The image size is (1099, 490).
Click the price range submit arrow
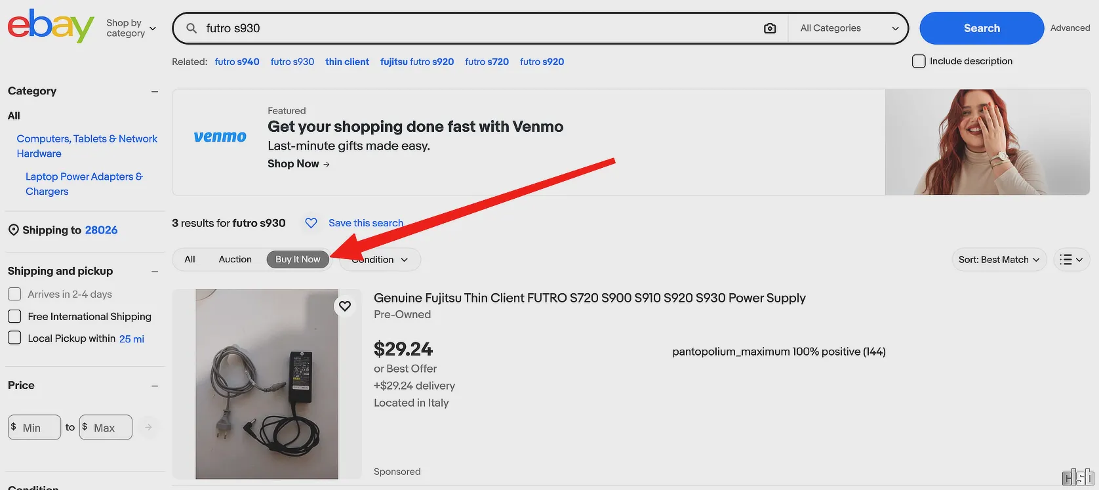coord(149,428)
